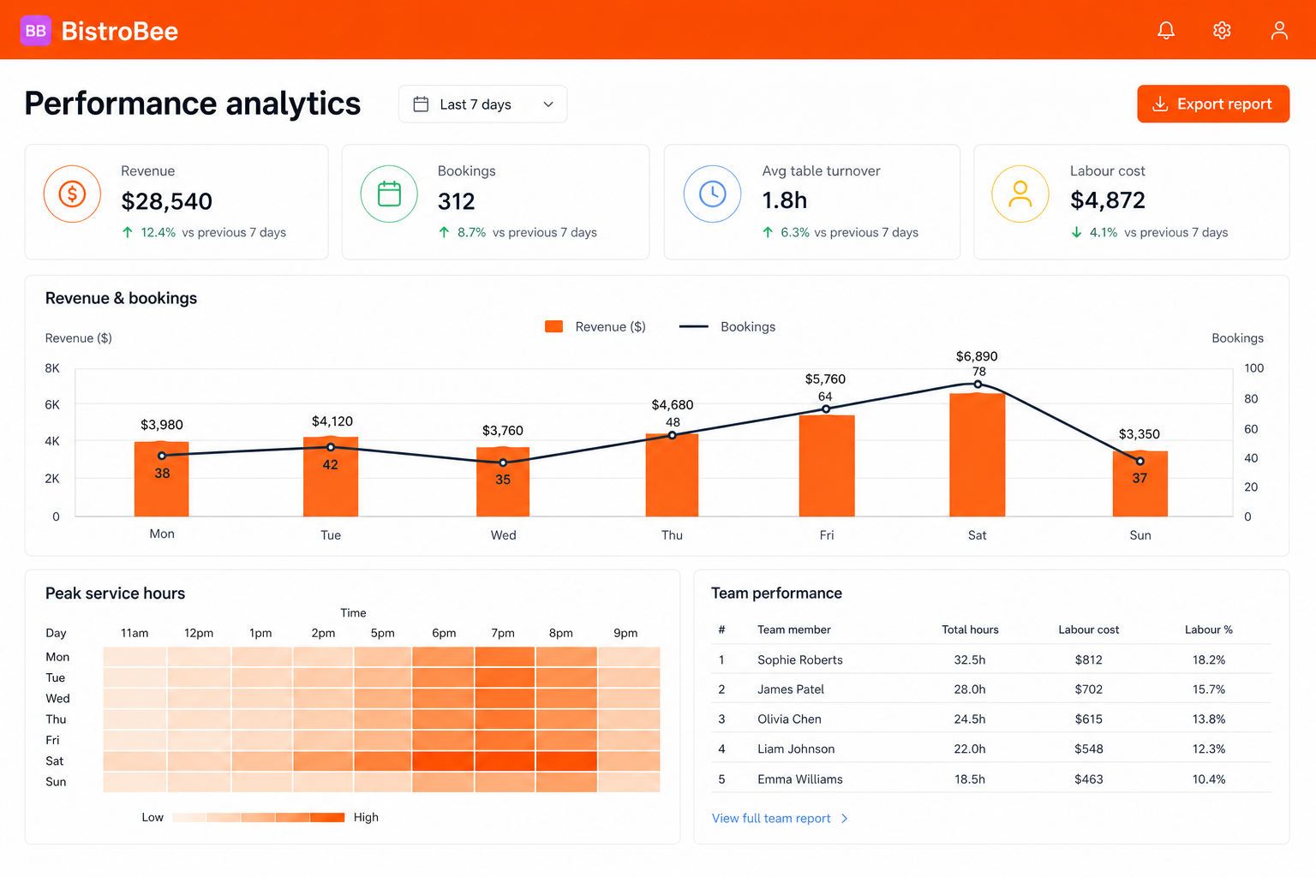The image size is (1316, 877).
Task: Click the Revenue up-arrow trend icon
Action: (x=128, y=232)
